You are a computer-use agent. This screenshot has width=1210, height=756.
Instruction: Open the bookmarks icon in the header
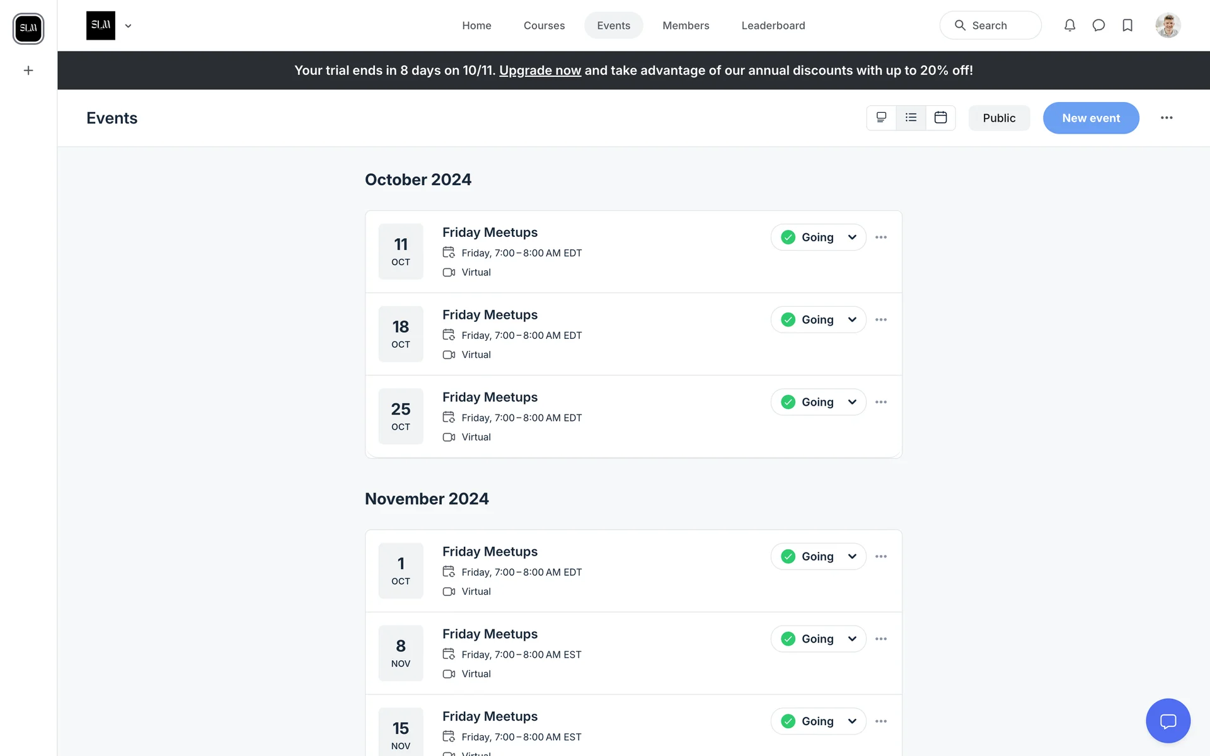1127,25
